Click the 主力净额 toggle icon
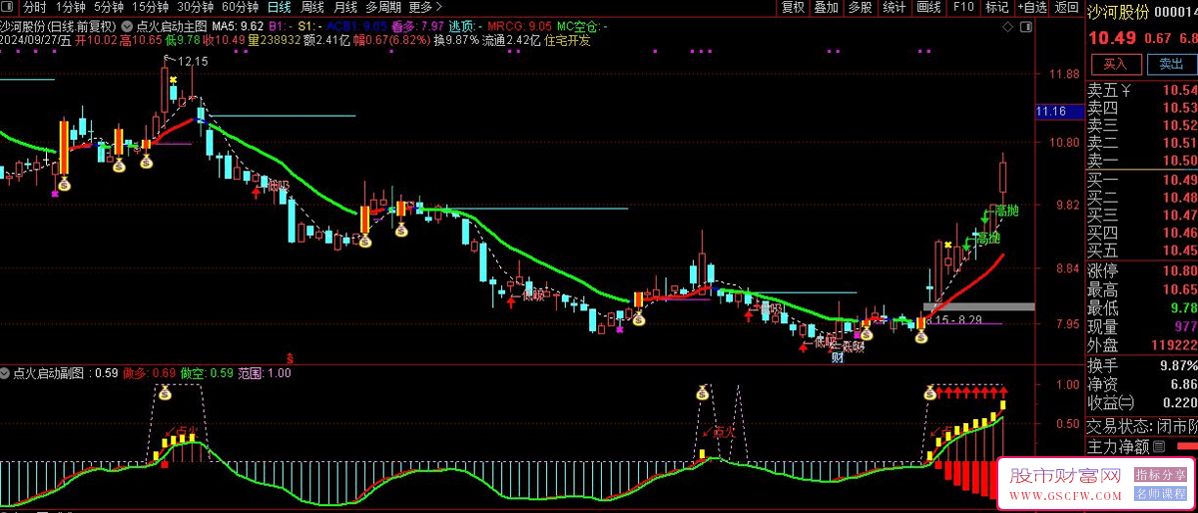The image size is (1198, 513). coord(1159,447)
